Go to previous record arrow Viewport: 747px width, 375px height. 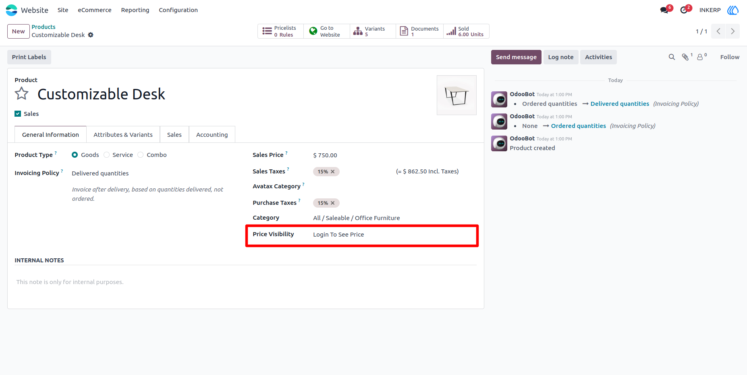pos(718,31)
